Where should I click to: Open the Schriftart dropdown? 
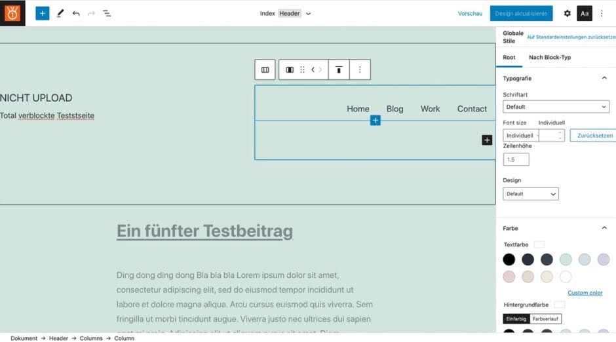pyautogui.click(x=556, y=107)
